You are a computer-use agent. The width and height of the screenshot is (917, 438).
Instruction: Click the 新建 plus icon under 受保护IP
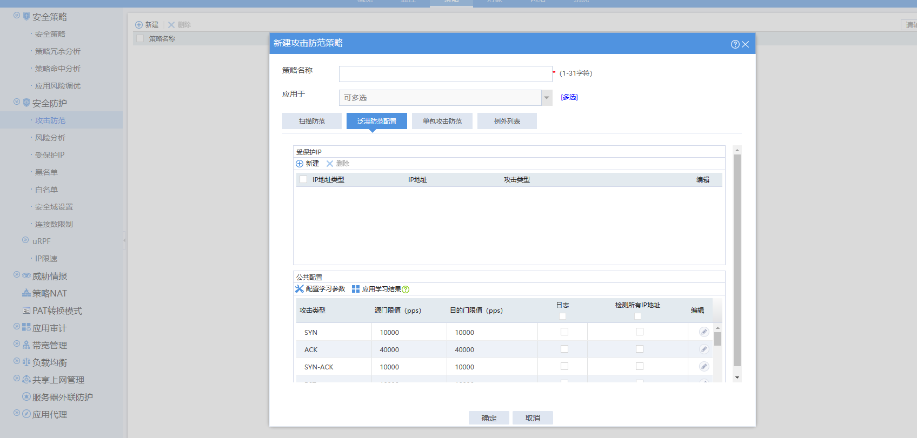300,164
